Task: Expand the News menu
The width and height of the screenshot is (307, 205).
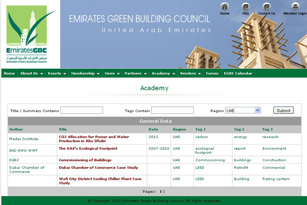Action: pos(112,73)
